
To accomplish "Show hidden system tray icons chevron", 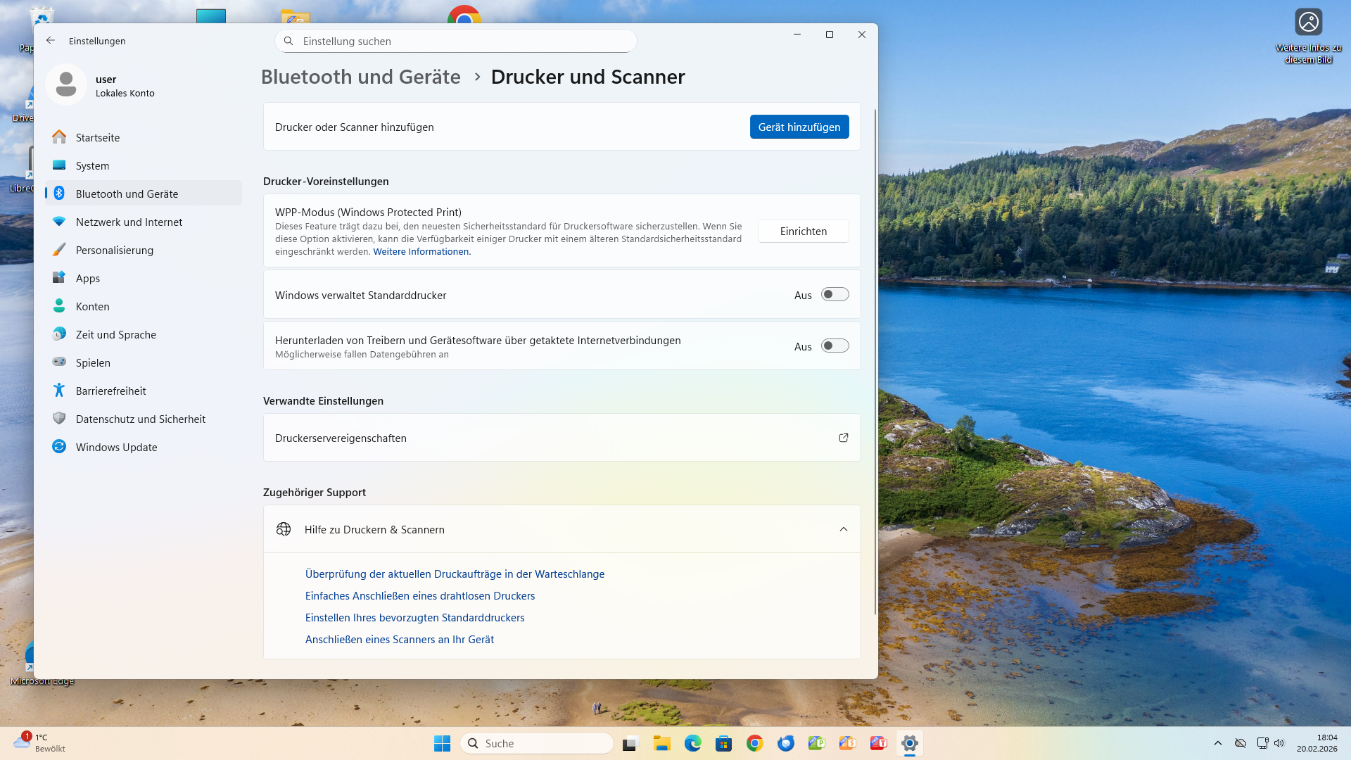I will coord(1217,743).
